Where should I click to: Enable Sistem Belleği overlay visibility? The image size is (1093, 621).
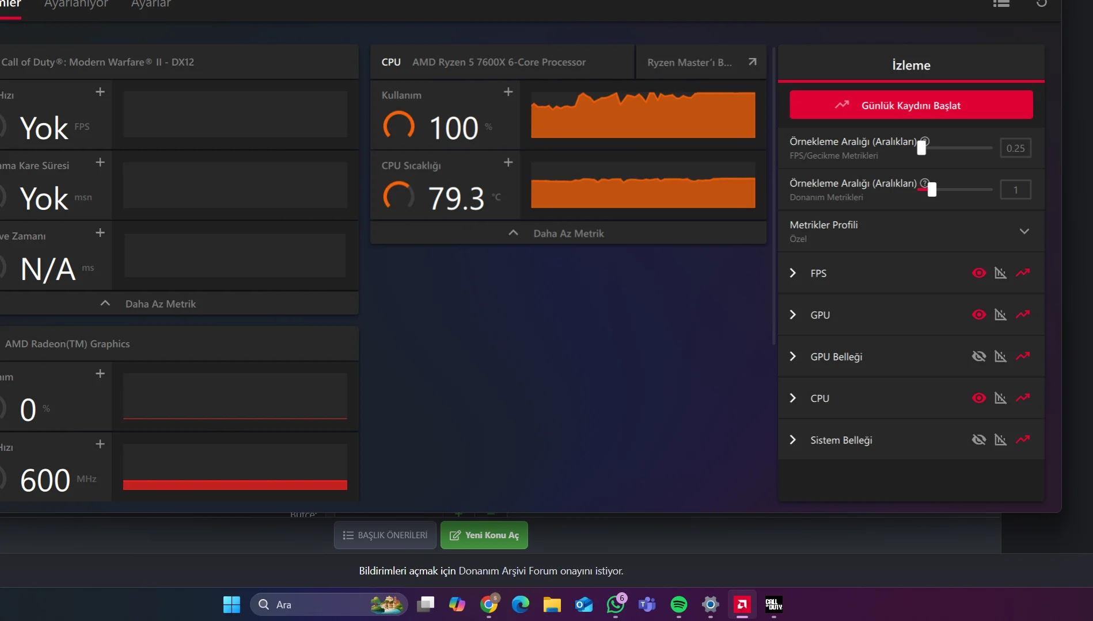pyautogui.click(x=979, y=440)
